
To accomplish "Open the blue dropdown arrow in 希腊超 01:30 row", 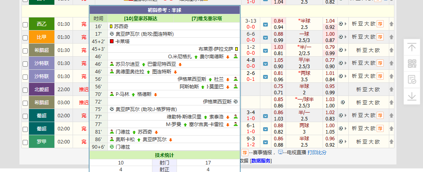I will [x=265, y=50].
